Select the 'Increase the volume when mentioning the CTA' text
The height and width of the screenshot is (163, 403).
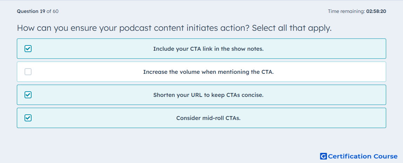209,72
